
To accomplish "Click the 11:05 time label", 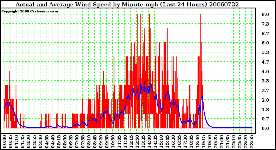I will 119,142.
